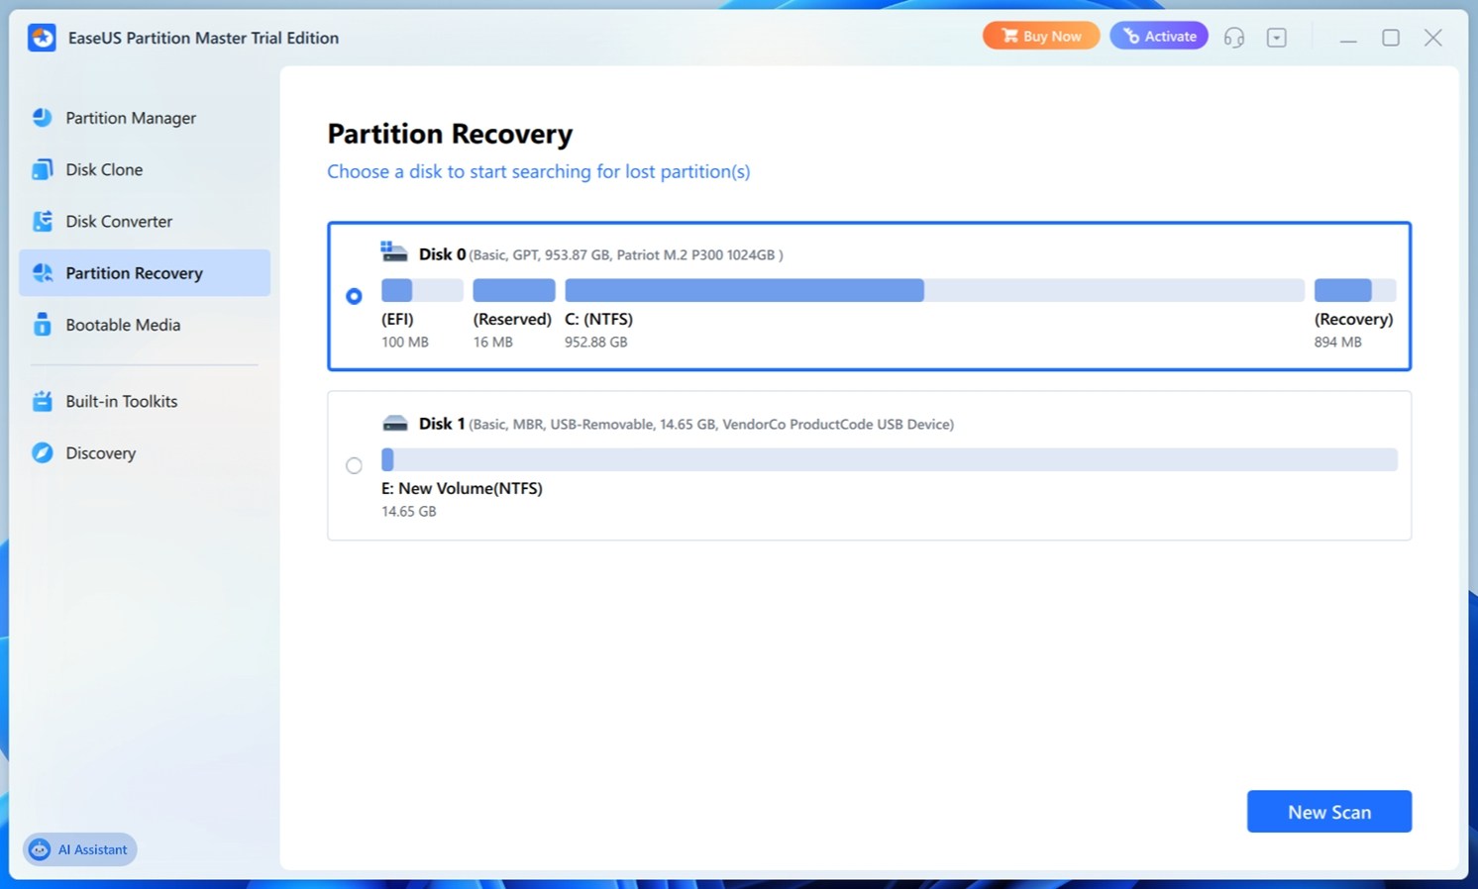This screenshot has width=1478, height=889.
Task: Activate the trial edition
Action: coord(1159,35)
